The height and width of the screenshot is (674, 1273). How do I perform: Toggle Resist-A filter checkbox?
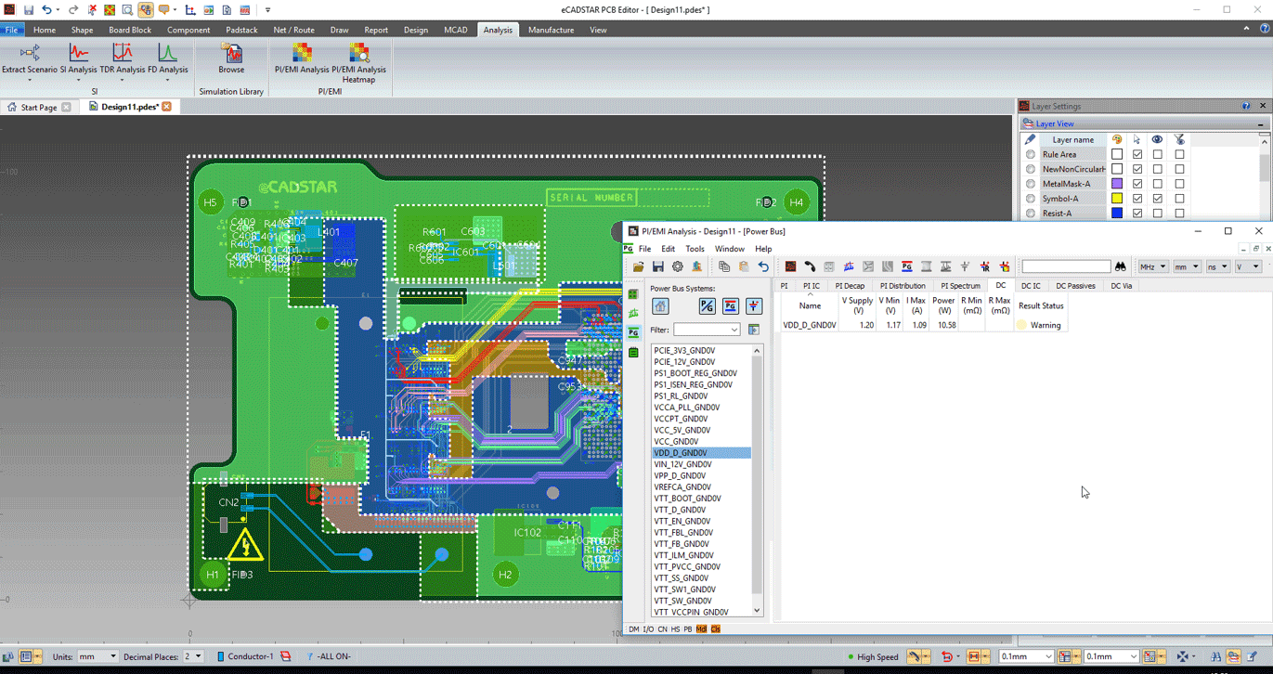coord(1179,214)
